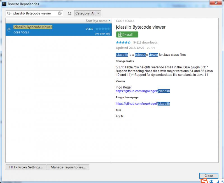Screen dimensions: 224x183
Task: Toggle Chinese input mode in IME bar
Action: [x=211, y=181]
